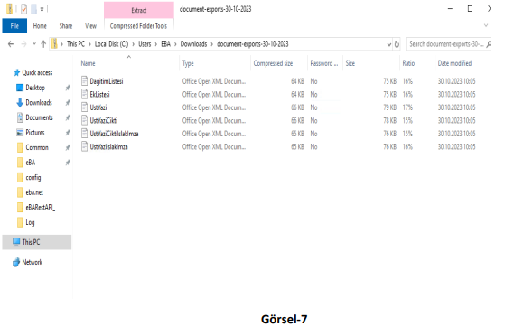Open the View ribbon tab
The width and height of the screenshot is (514, 336).
click(90, 26)
